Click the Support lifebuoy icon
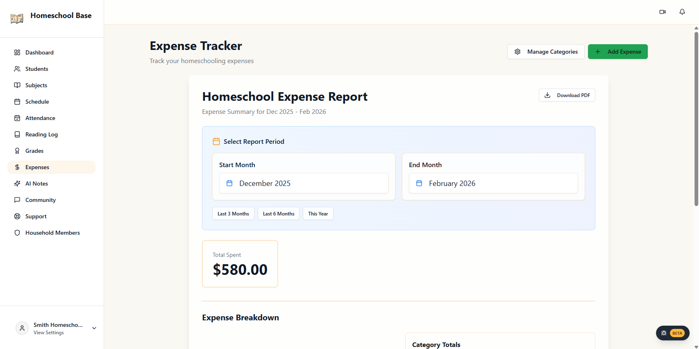 point(17,216)
